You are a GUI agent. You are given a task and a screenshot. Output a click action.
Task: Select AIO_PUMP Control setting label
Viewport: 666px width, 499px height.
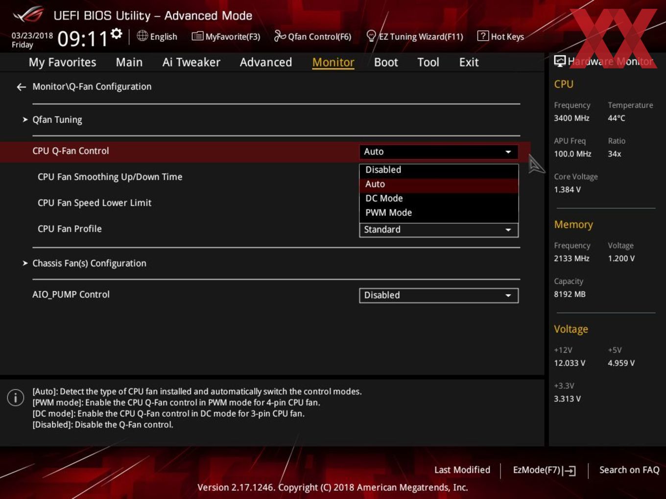click(71, 295)
